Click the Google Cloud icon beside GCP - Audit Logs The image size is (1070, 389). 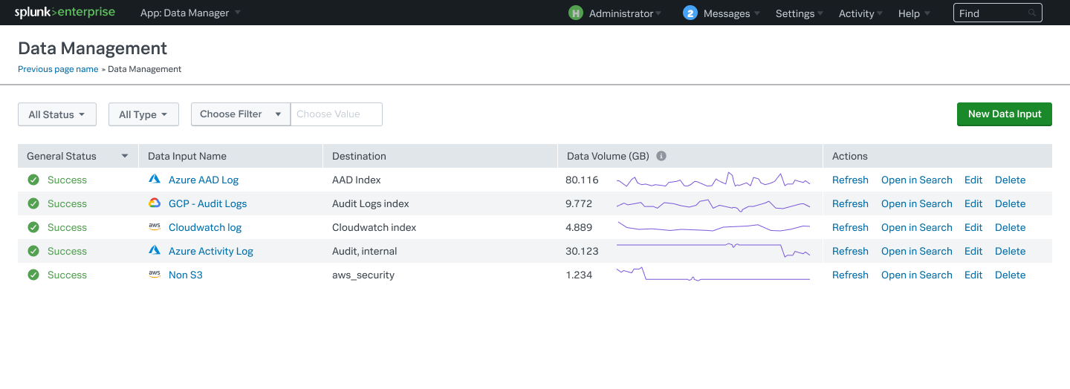coord(155,203)
